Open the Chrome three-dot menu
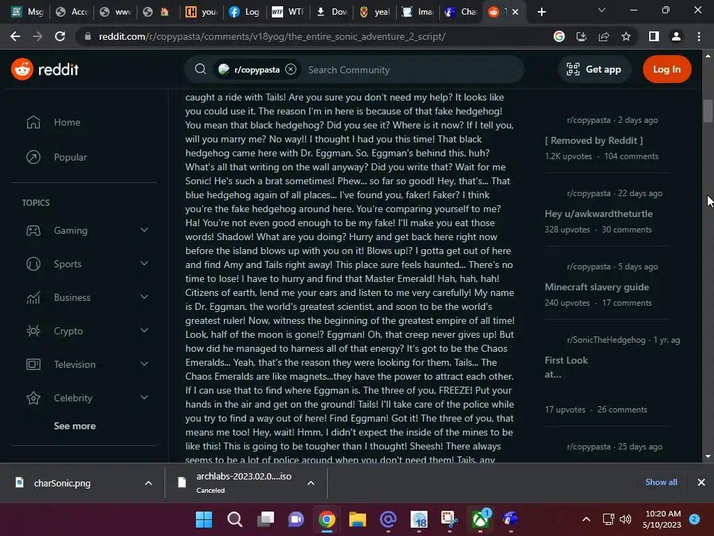 [x=699, y=36]
